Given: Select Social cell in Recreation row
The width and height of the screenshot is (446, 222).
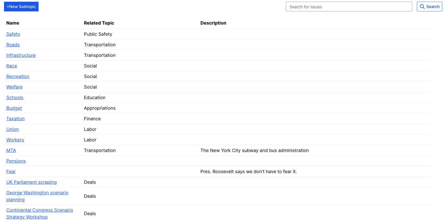Looking at the screenshot, I should [x=90, y=76].
